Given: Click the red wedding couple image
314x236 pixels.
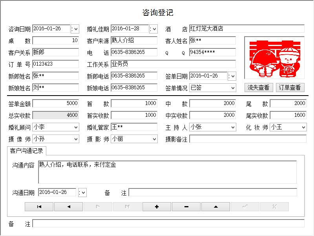Looking at the screenshot, I should (274, 58).
